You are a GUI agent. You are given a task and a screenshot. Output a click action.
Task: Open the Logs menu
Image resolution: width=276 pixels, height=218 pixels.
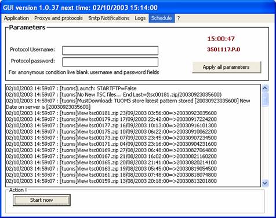click(x=140, y=18)
